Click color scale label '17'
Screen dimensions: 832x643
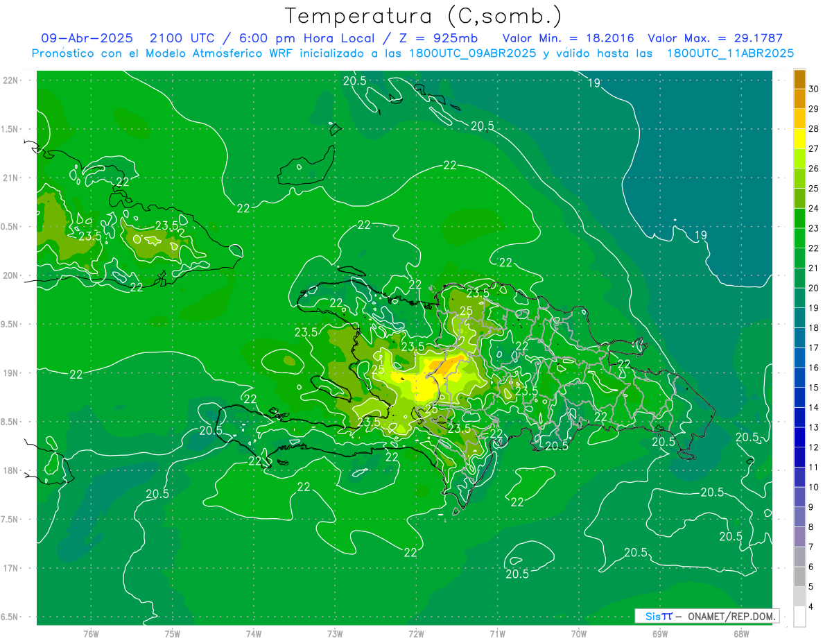813,348
